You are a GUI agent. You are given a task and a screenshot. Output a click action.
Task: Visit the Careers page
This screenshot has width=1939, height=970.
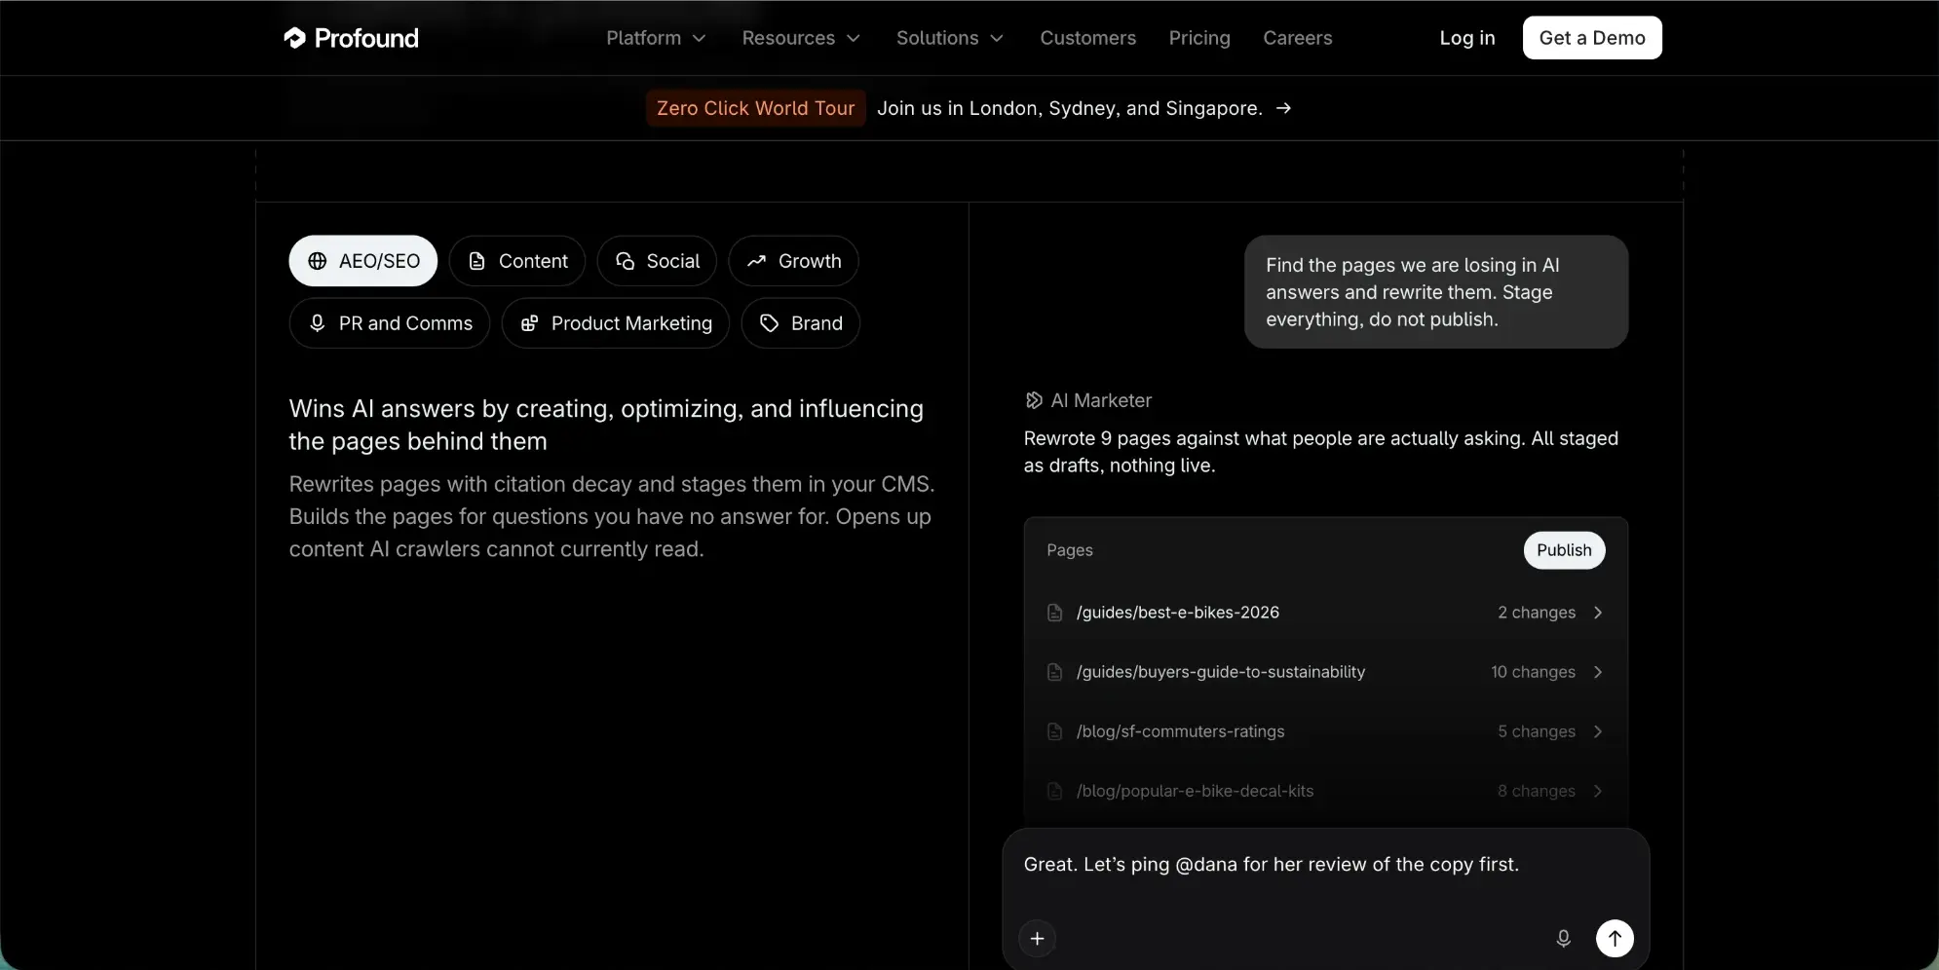[1297, 38]
